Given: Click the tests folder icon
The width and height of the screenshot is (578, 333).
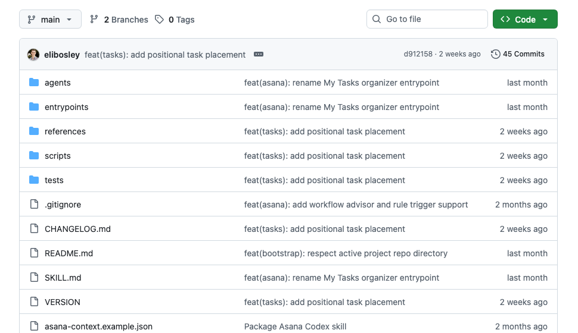Looking at the screenshot, I should pos(34,180).
